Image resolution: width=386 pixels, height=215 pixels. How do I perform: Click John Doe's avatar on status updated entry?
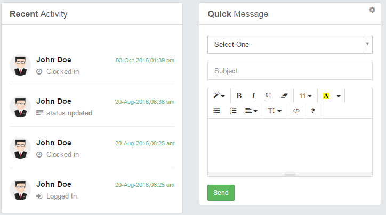pos(20,106)
